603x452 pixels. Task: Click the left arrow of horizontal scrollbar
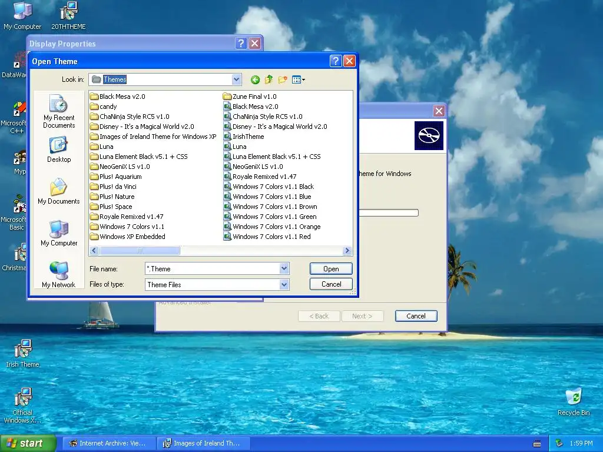point(95,251)
